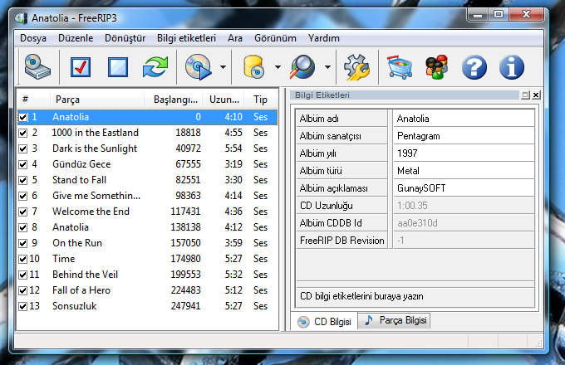This screenshot has height=365, width=565.
Task: Expand the dropdown arrow beside the database icon
Action: pos(278,67)
